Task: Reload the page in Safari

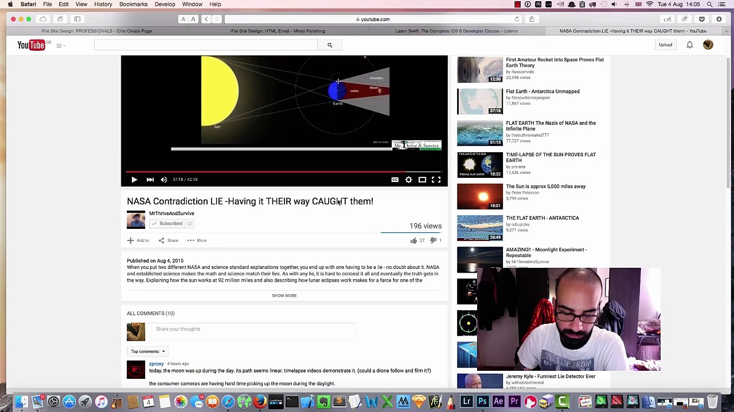Action: [x=517, y=19]
